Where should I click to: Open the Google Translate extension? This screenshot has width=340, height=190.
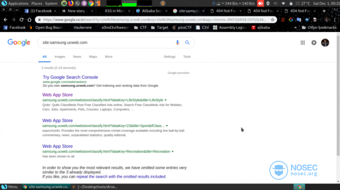299,20
